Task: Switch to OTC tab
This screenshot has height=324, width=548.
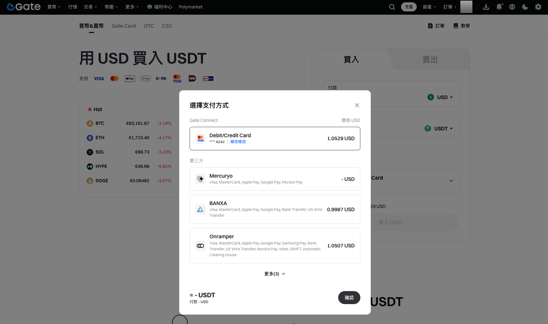Action: point(149,26)
